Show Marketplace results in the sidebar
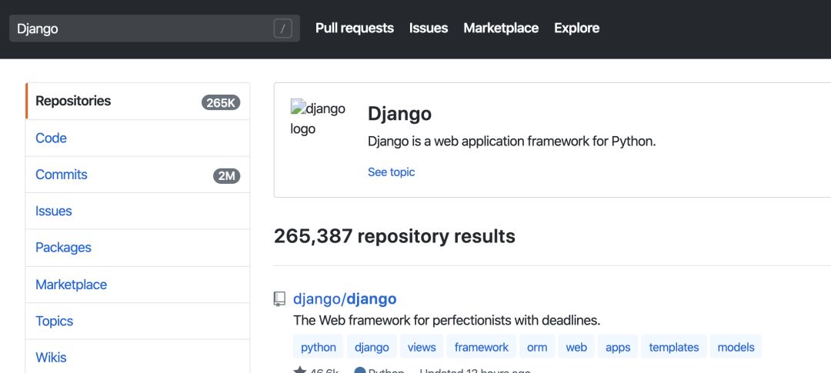831x373 pixels. (x=138, y=285)
